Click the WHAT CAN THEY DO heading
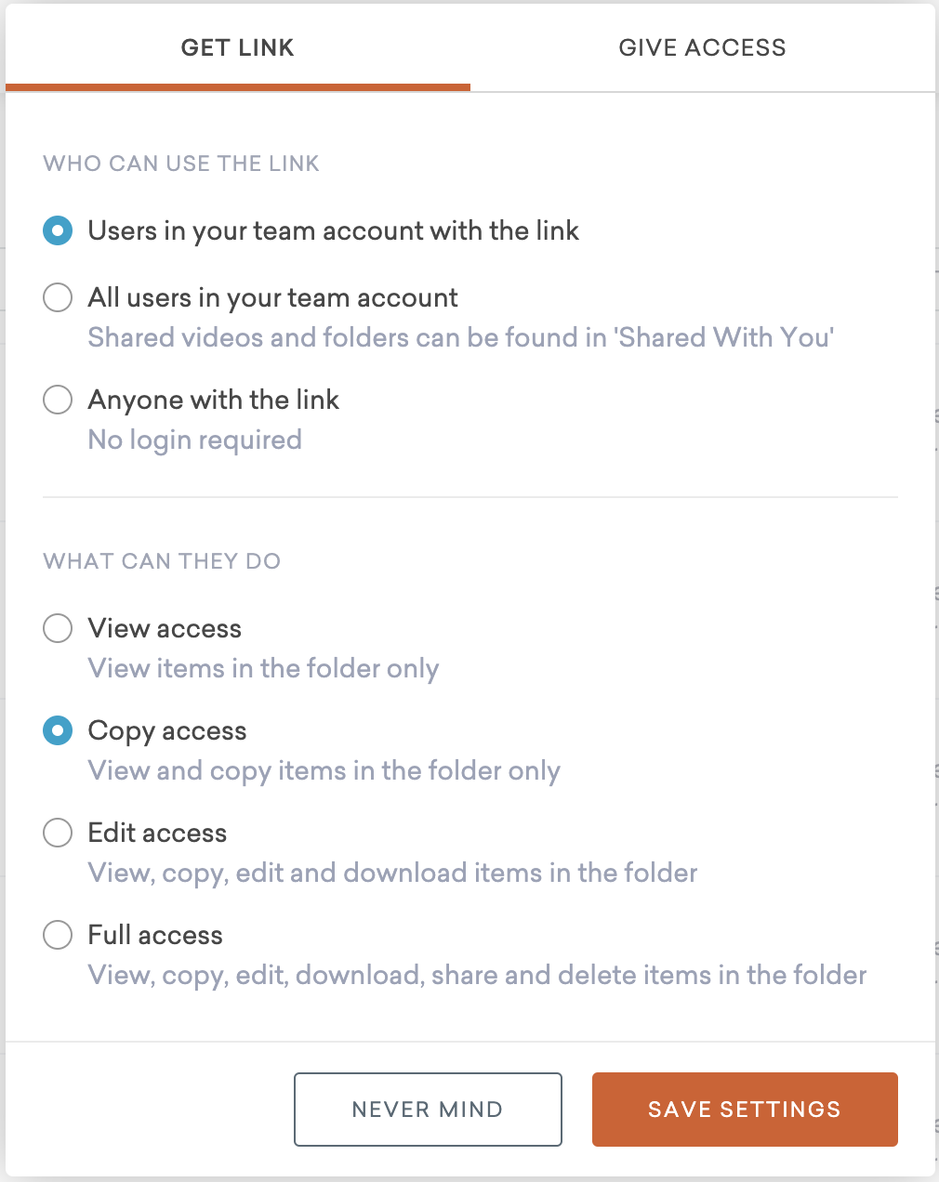This screenshot has height=1182, width=939. point(161,561)
